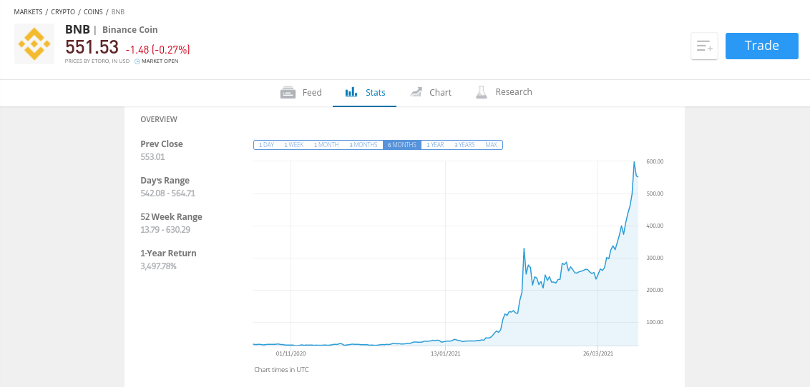Image resolution: width=810 pixels, height=387 pixels.
Task: Click the 52 Week Range label
Action: coord(172,216)
